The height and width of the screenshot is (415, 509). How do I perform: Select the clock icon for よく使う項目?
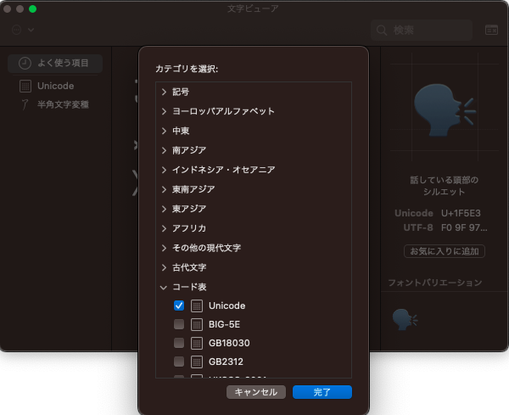(x=25, y=63)
